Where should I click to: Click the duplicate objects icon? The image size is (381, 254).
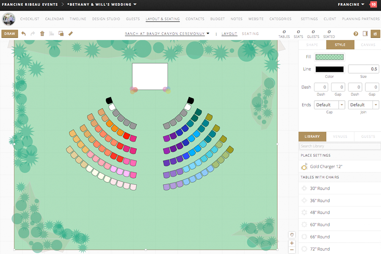click(61, 33)
